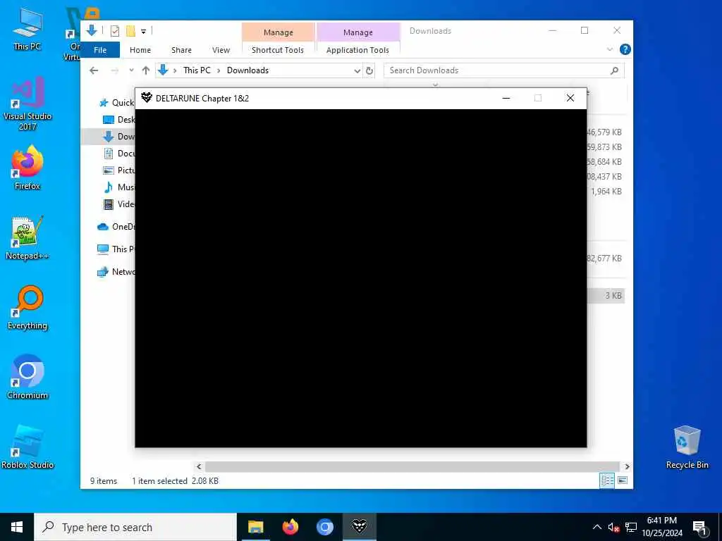Open the File tab in Explorer
The image size is (722, 541).
pyautogui.click(x=100, y=50)
